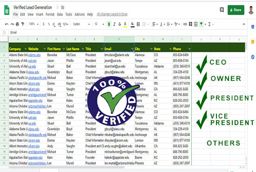Screen dimensions: 256x172
Task: Select the cell 'Tuscaloosa' in row 4
Action: click(144, 66)
